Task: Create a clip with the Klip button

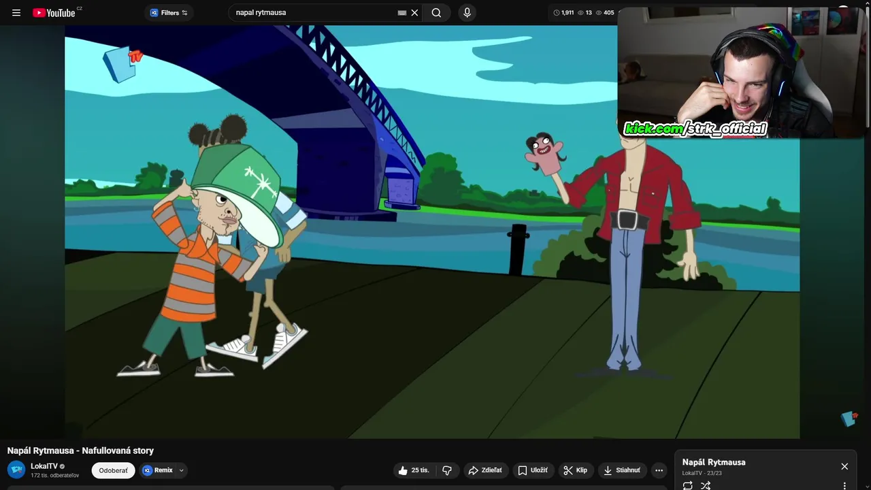Action: [576, 470]
